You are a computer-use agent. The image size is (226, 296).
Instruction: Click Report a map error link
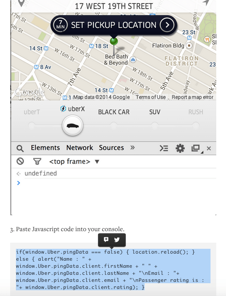[192, 97]
